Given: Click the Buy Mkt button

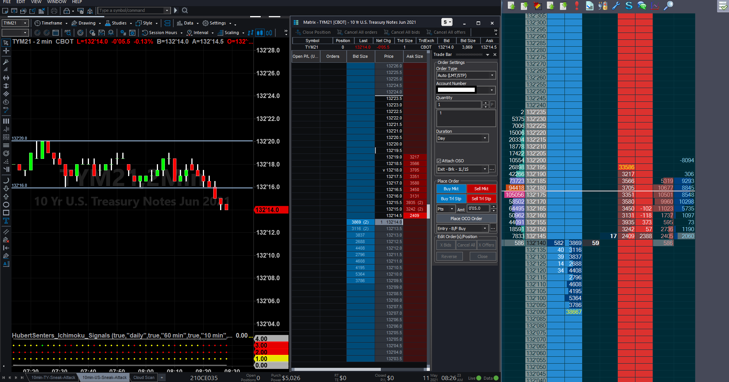Looking at the screenshot, I should tap(451, 189).
